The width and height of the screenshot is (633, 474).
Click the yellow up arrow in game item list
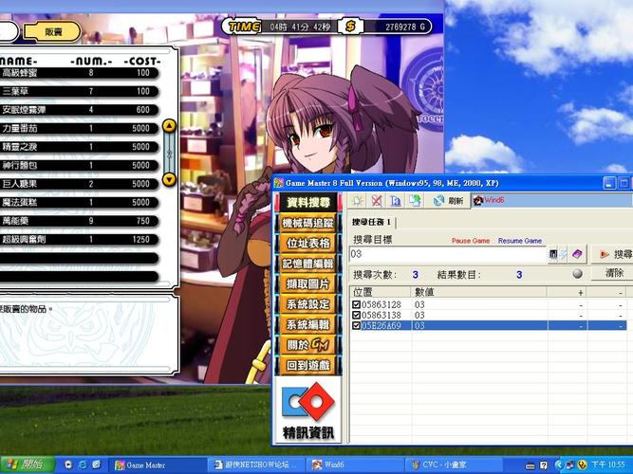(x=169, y=126)
